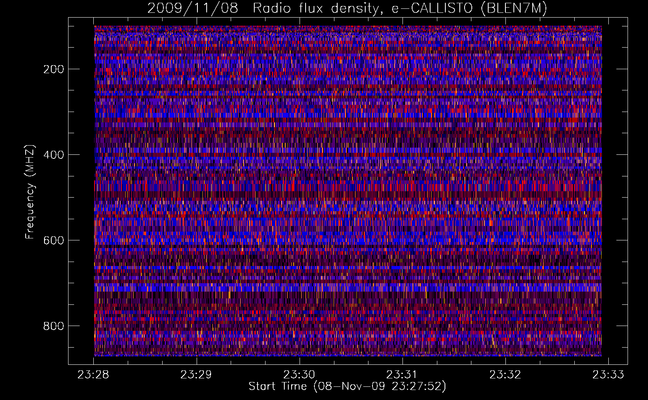This screenshot has height=400, width=648.
Task: Click the '600' frequency tick label
Action: coord(54,240)
